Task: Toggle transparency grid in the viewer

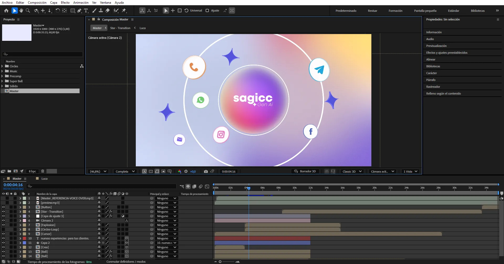Action: click(151, 171)
